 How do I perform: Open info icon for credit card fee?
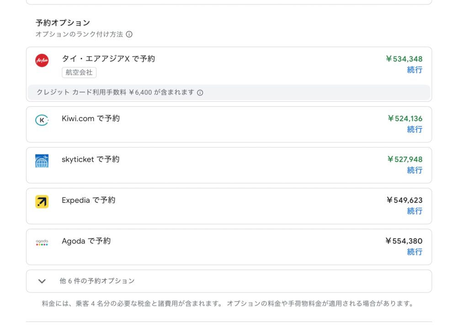pyautogui.click(x=200, y=92)
